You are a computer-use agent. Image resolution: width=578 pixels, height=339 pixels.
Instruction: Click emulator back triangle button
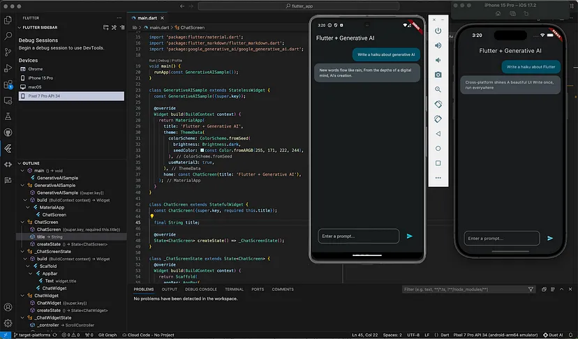[x=438, y=134]
